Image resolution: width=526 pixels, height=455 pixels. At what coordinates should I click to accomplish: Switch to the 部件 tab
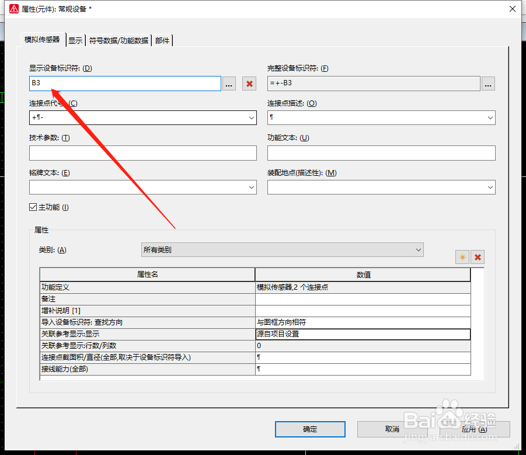(x=162, y=40)
